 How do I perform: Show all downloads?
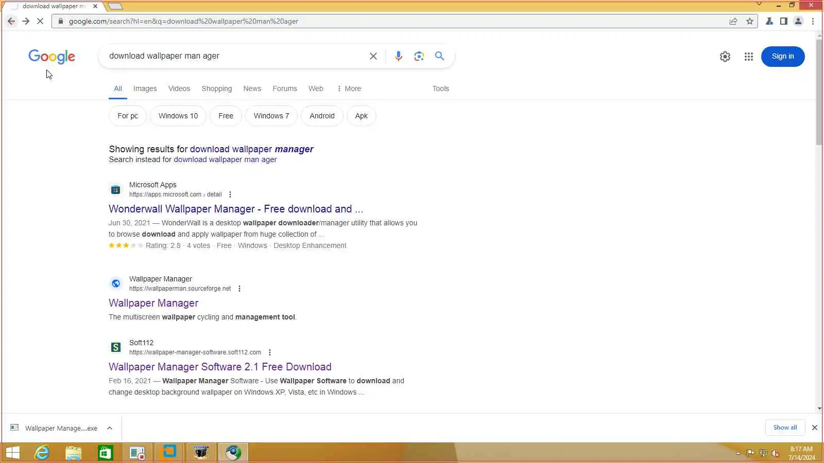pyautogui.click(x=785, y=428)
